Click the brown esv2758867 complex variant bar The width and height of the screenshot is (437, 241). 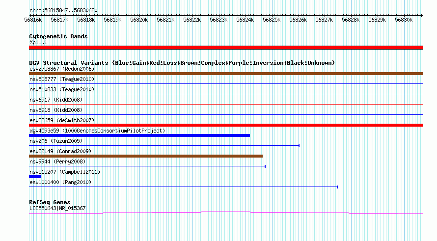pyautogui.click(x=226, y=74)
